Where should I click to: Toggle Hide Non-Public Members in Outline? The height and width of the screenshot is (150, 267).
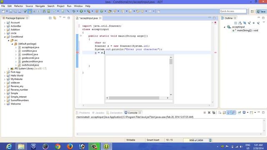pyautogui.click(x=254, y=23)
